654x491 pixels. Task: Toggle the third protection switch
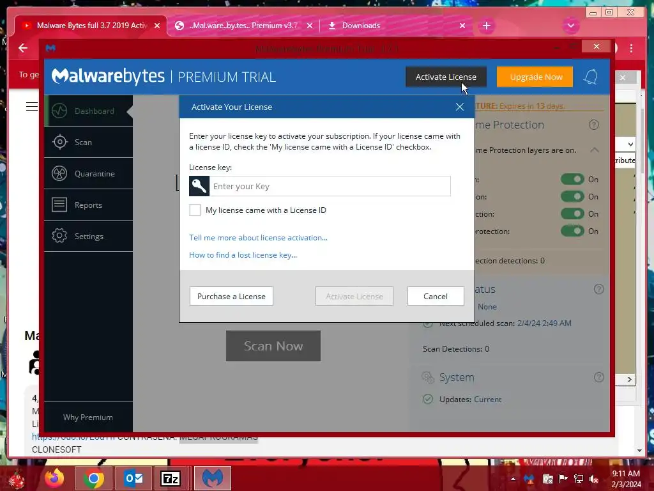[572, 214]
